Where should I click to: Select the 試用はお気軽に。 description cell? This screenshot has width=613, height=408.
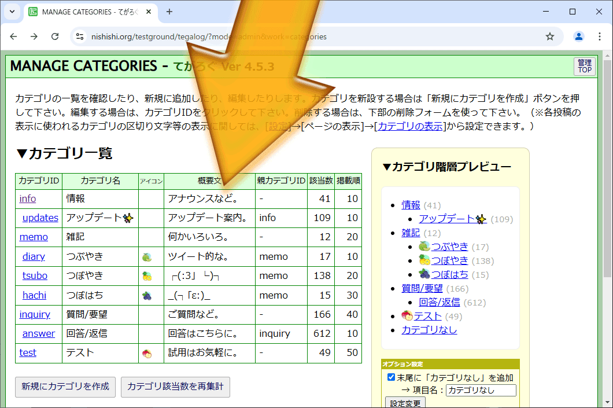(209, 353)
